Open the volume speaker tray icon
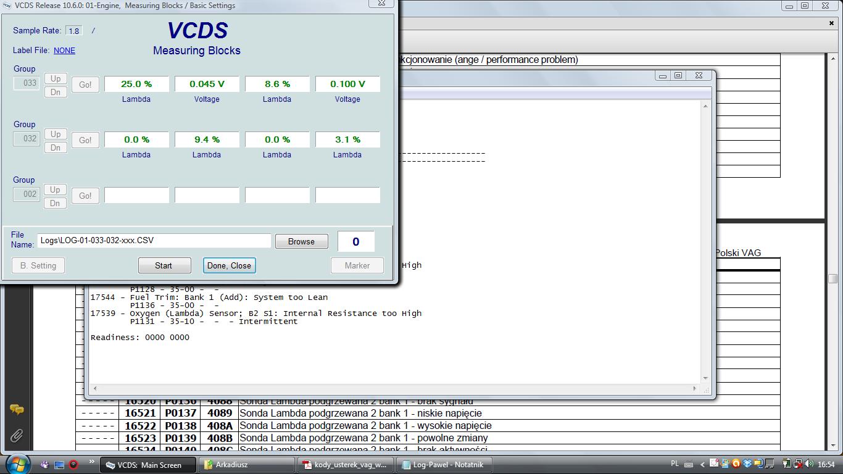 808,464
